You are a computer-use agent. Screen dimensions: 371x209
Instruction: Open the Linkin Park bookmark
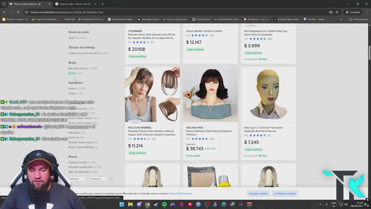67,19
